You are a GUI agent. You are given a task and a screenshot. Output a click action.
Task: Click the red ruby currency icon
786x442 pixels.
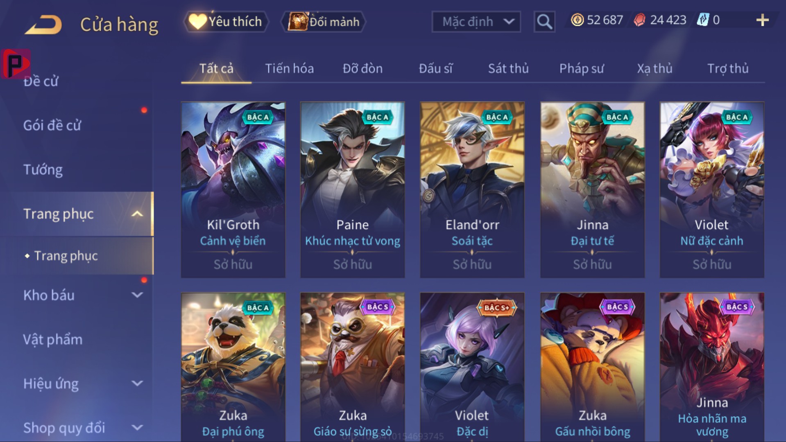640,20
